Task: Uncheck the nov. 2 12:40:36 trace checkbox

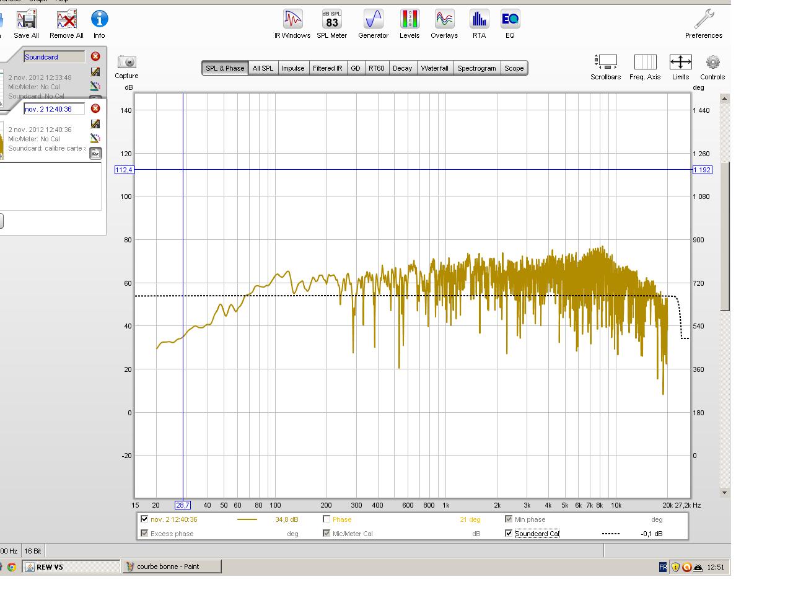Action: pos(144,519)
